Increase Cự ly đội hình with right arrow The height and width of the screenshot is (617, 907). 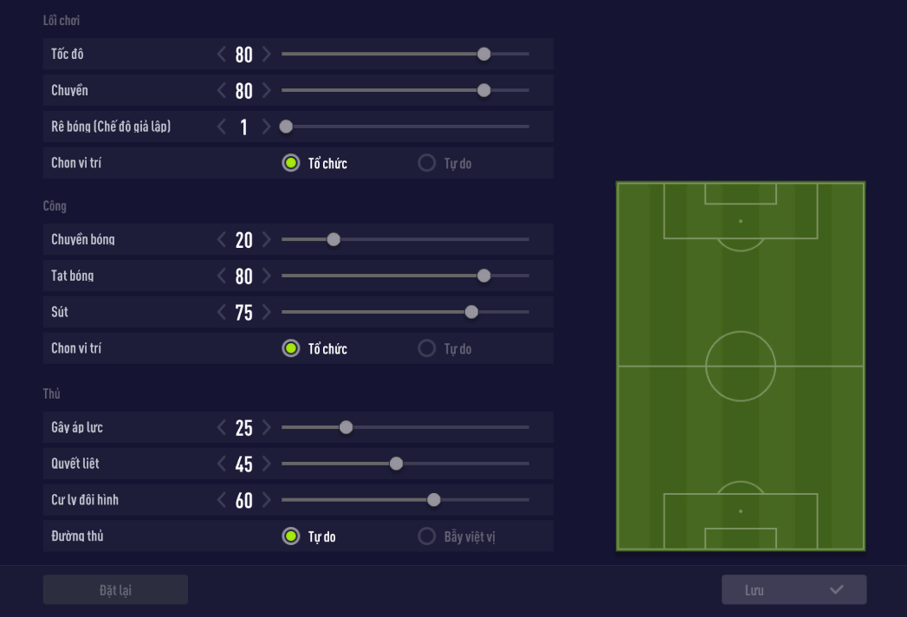[266, 501]
